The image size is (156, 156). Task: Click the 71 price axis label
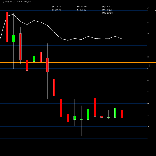point(148,45)
